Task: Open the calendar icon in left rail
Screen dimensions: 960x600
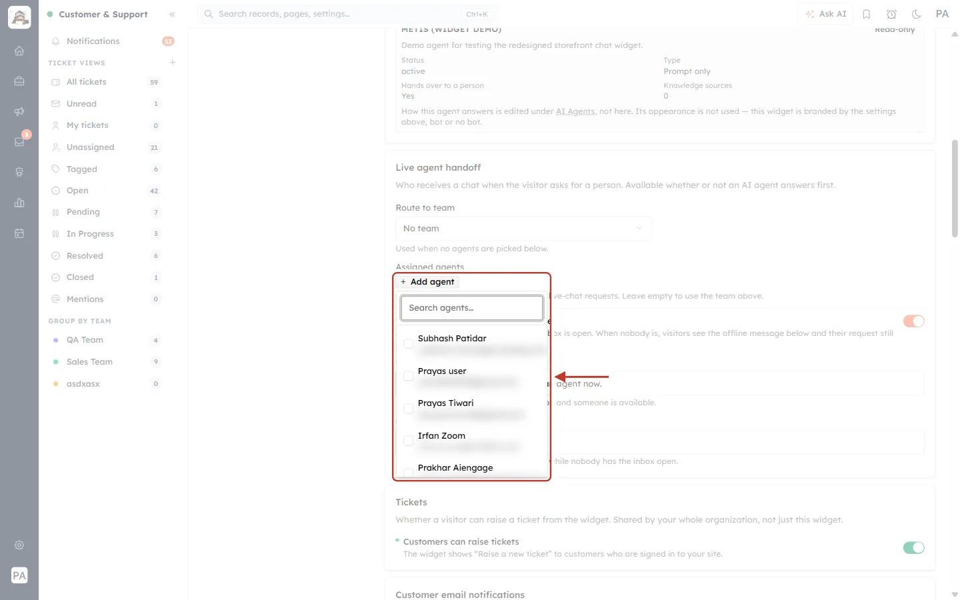Action: click(19, 233)
